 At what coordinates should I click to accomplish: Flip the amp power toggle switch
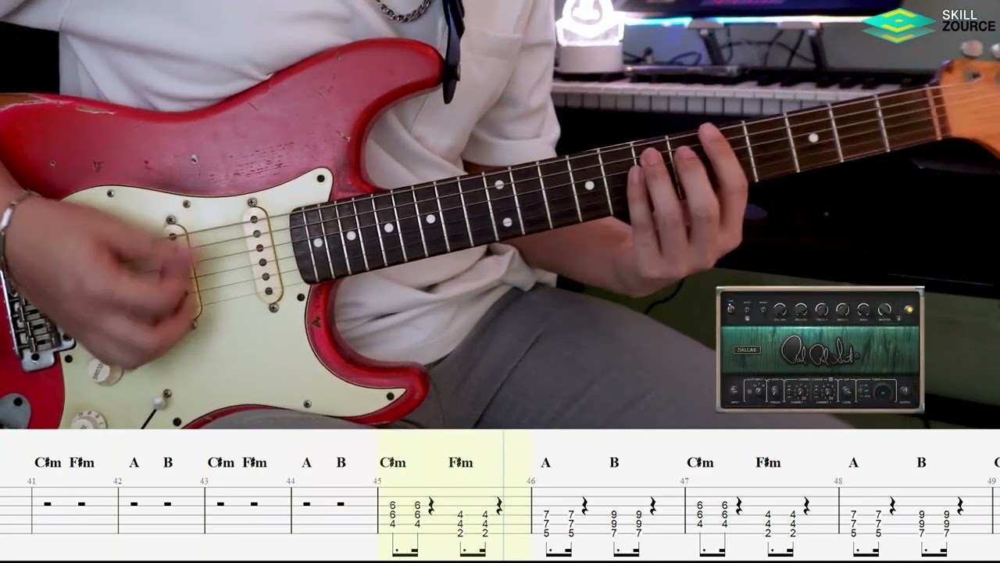point(730,309)
